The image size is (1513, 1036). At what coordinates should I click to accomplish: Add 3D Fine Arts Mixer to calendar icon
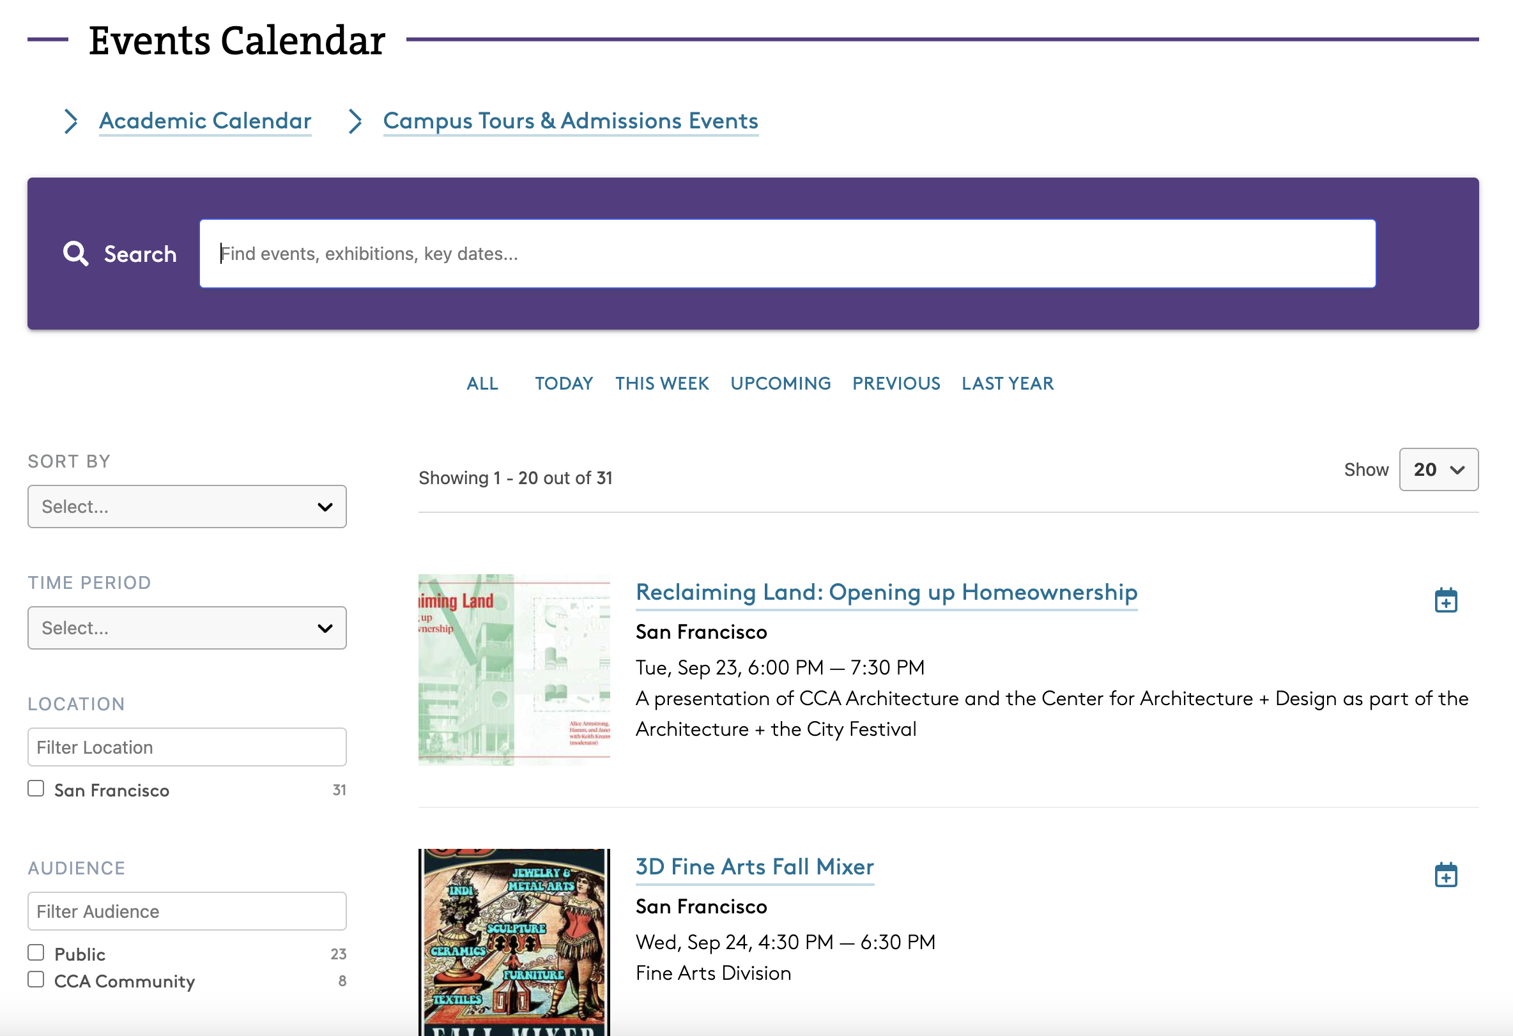pyautogui.click(x=1445, y=874)
